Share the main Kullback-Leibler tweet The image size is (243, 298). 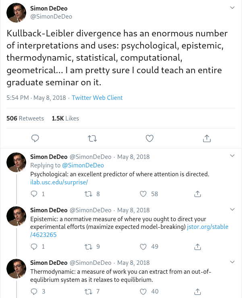pos(206,138)
